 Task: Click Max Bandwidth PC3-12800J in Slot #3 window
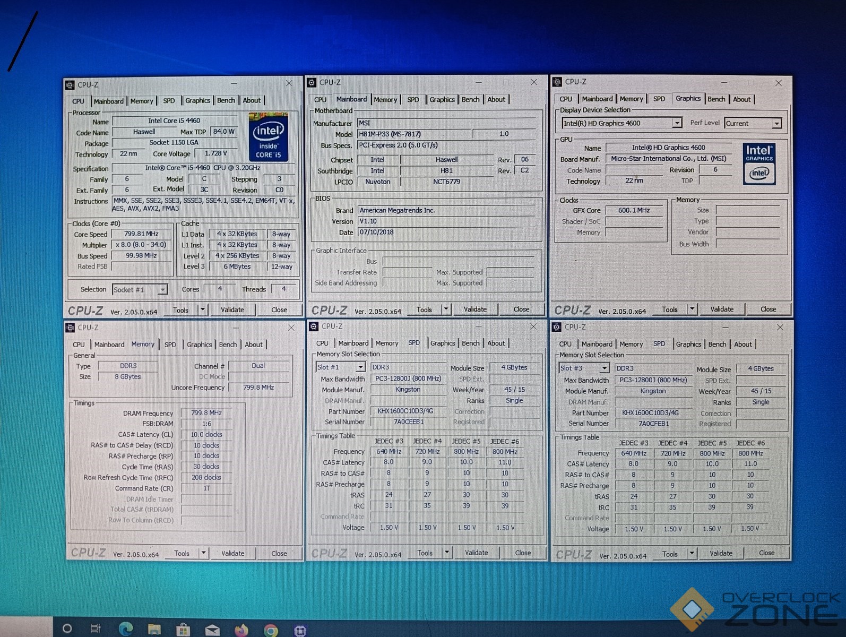(x=653, y=380)
